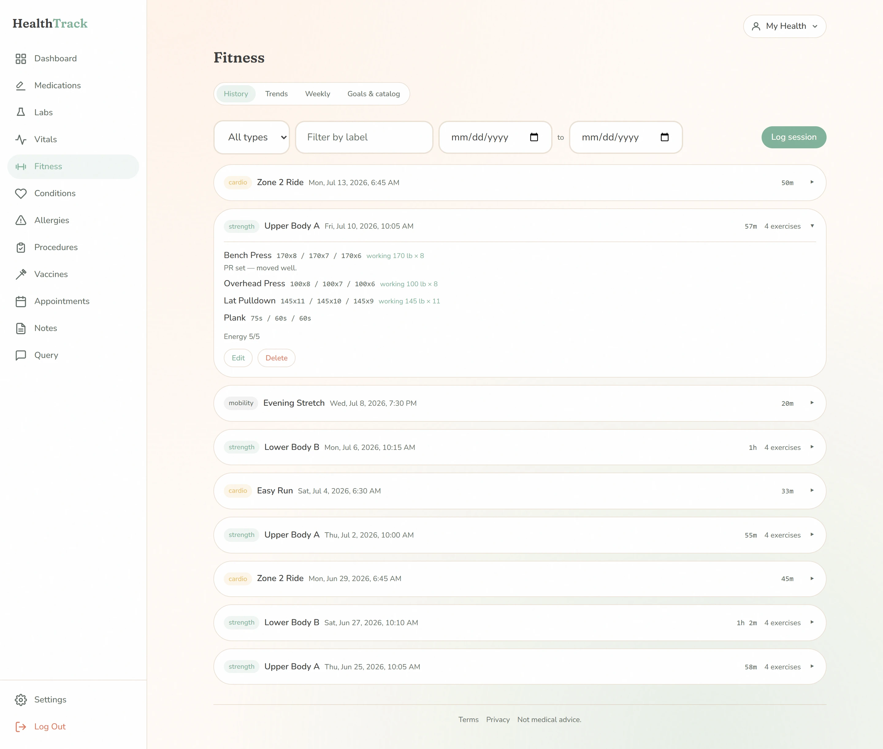Viewport: 883px width, 749px height.
Task: Click the Query chat bubble icon
Action: coord(21,355)
